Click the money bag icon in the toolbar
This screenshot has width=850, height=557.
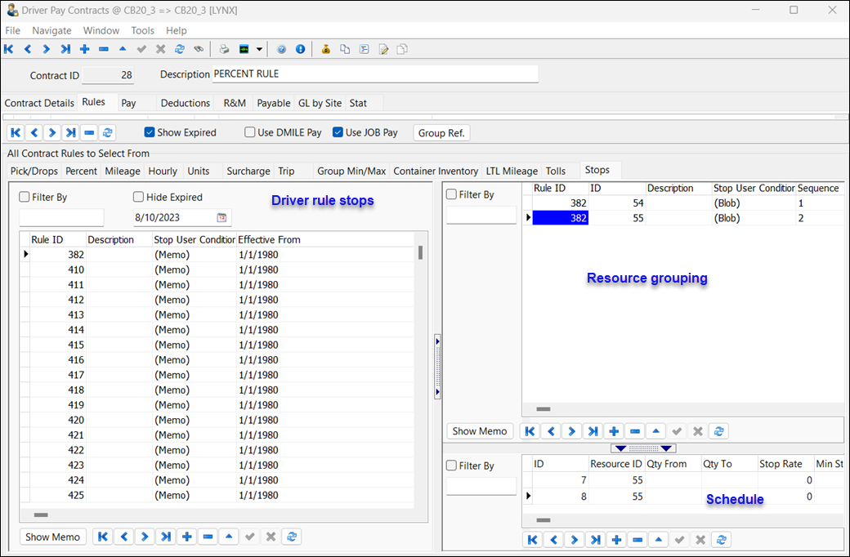[325, 49]
